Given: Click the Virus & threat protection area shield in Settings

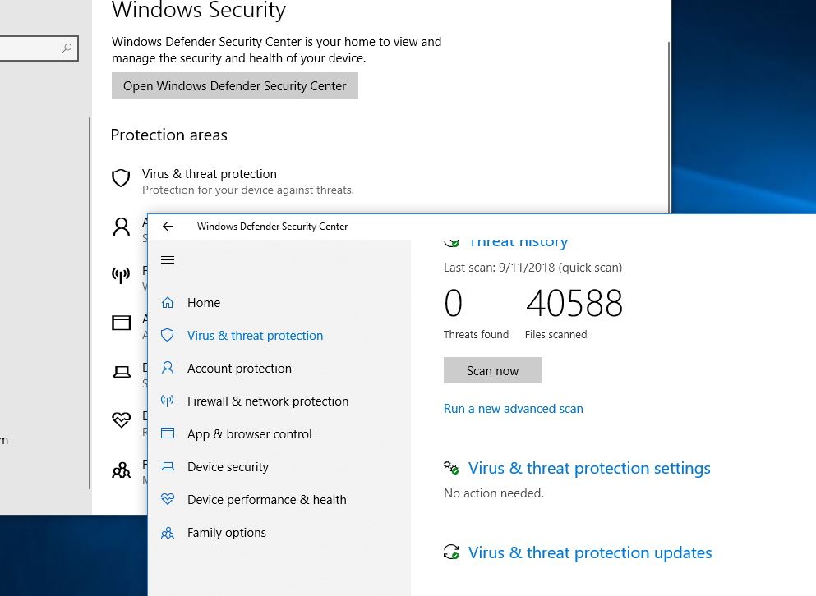Looking at the screenshot, I should click(x=122, y=178).
